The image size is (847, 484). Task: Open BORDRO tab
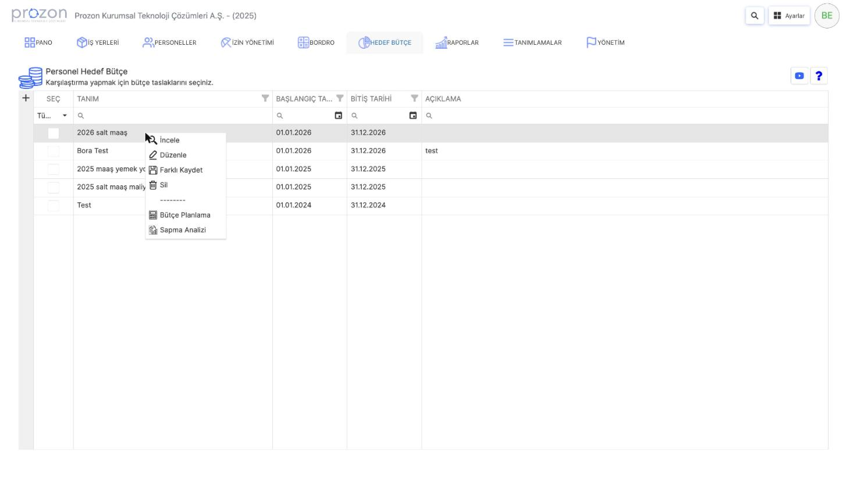coord(316,42)
